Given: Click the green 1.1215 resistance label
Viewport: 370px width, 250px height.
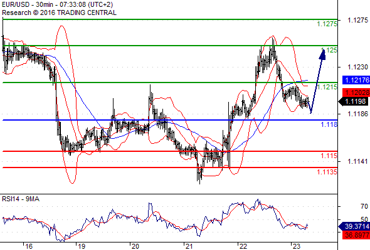Looking at the screenshot, I should coord(327,87).
